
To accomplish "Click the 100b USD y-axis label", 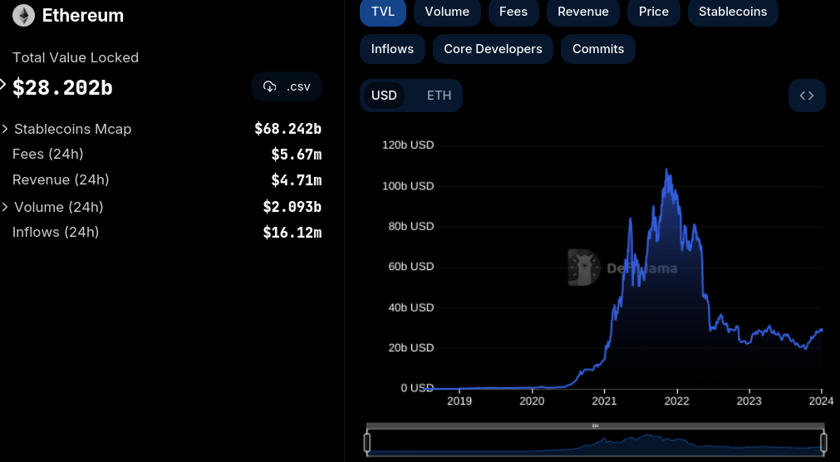I will [408, 186].
